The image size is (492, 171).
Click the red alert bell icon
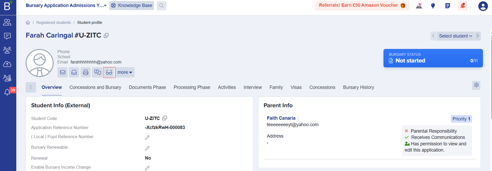click(x=462, y=5)
